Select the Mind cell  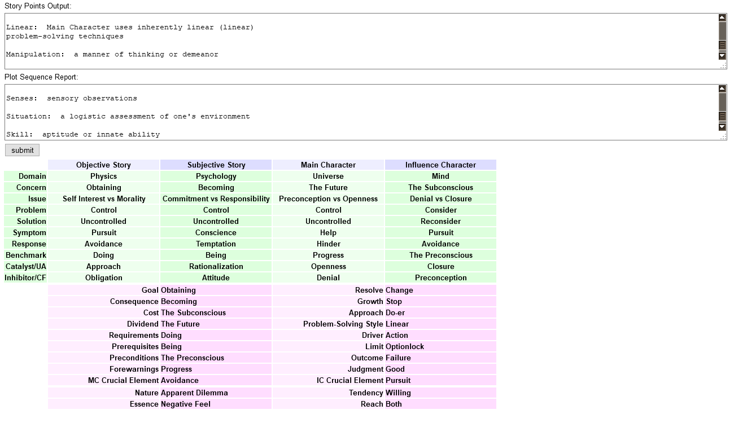point(440,176)
